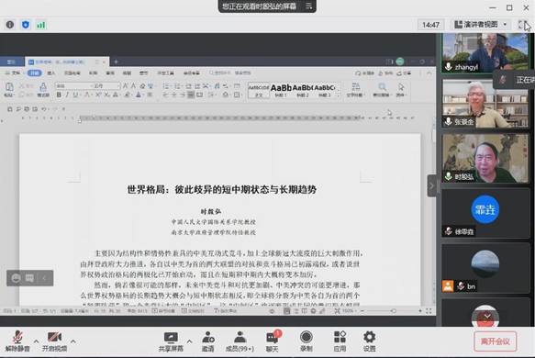Adjust the WPS zoom slider
The width and height of the screenshot is (535, 358).
coord(394,311)
